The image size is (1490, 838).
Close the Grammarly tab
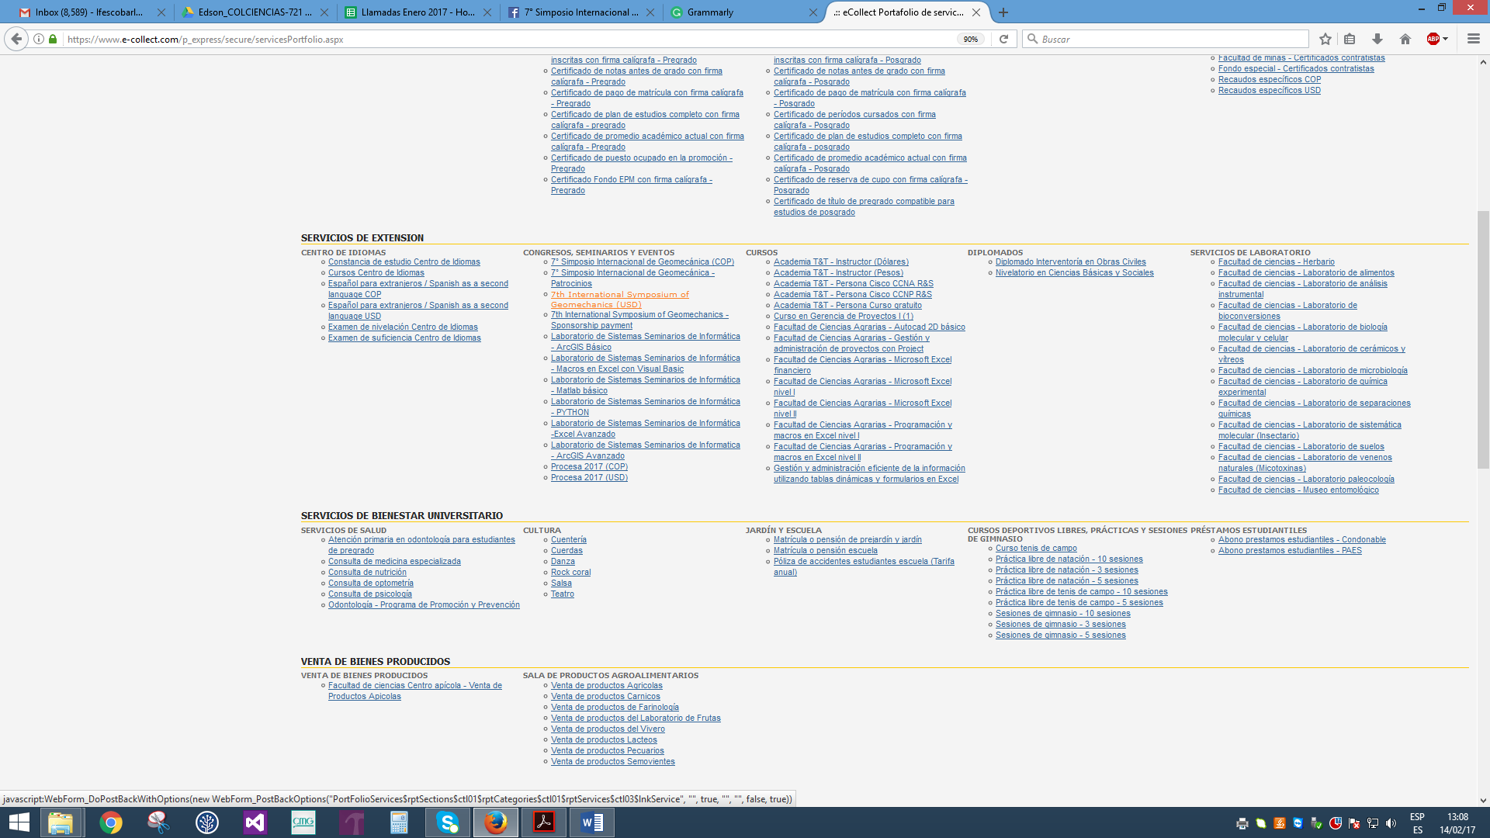[x=813, y=12]
